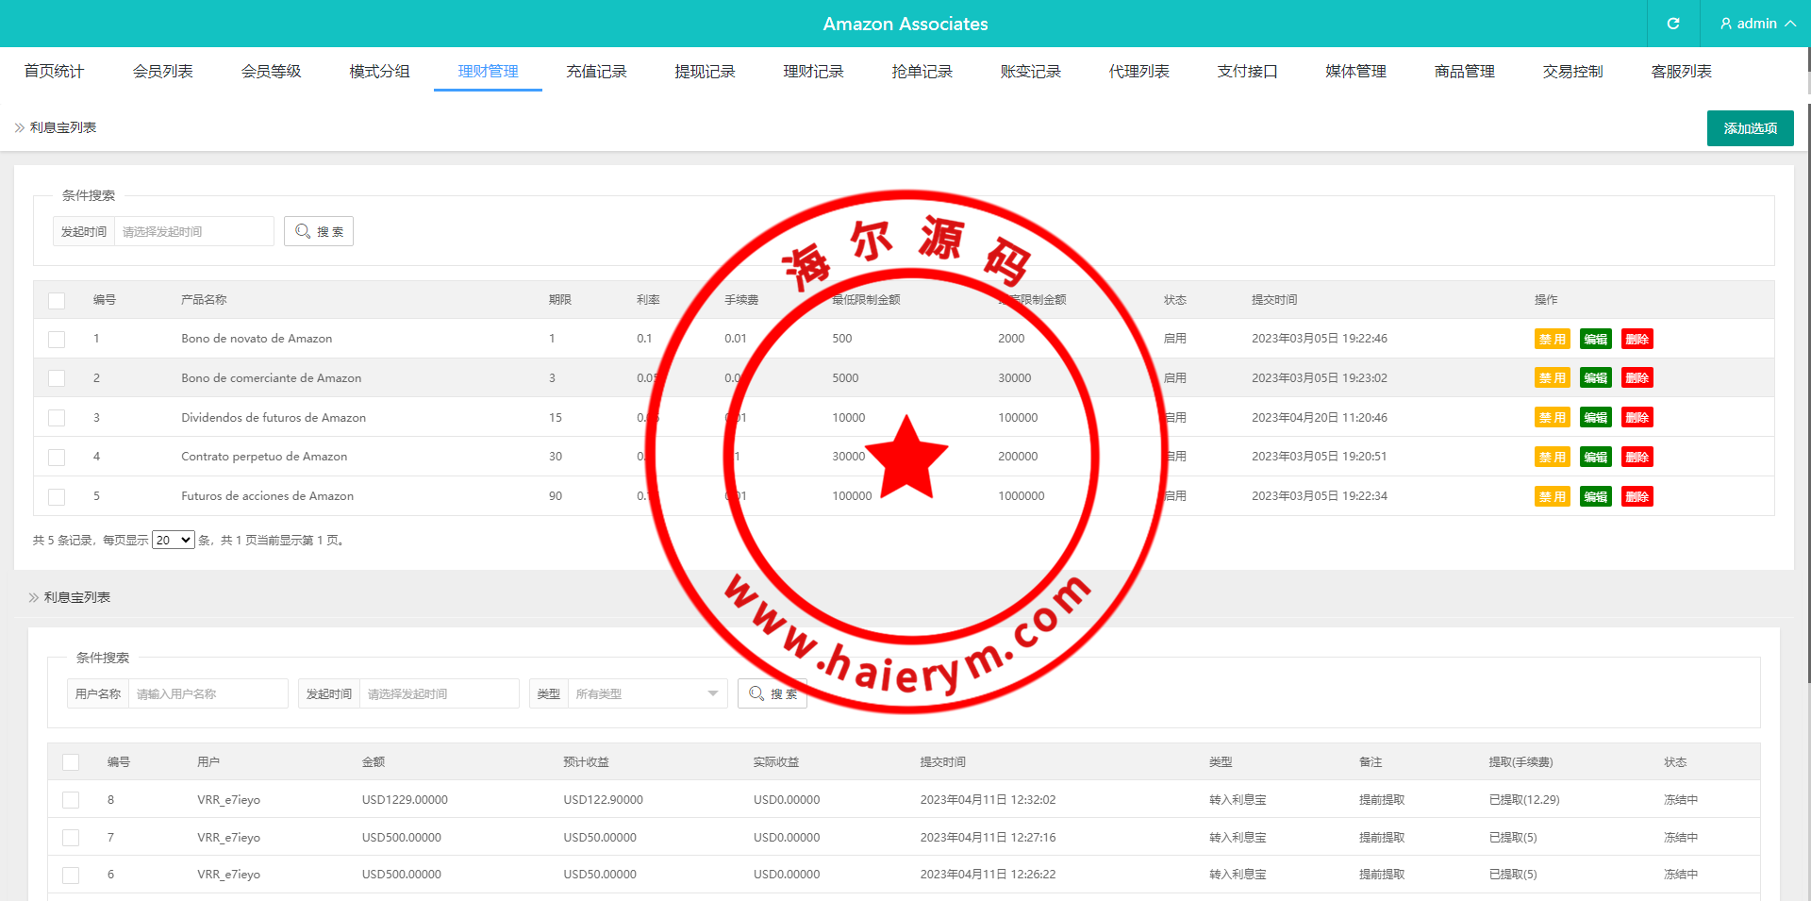Edit Contrato perpetuo de Amazon
This screenshot has height=901, width=1811.
(x=1595, y=457)
